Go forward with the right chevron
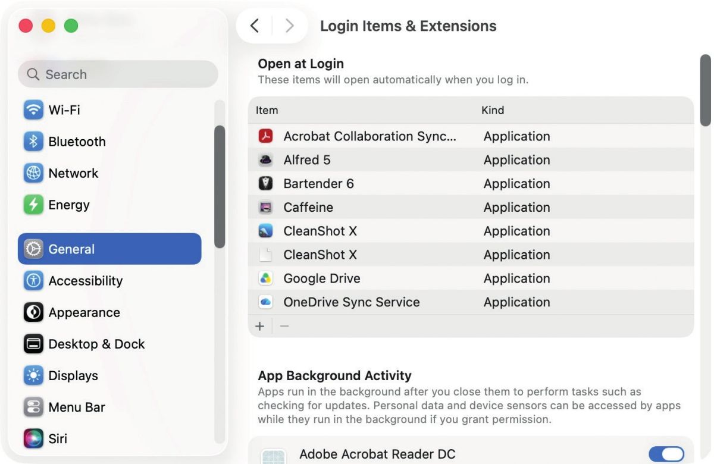This screenshot has height=464, width=714. pos(290,26)
